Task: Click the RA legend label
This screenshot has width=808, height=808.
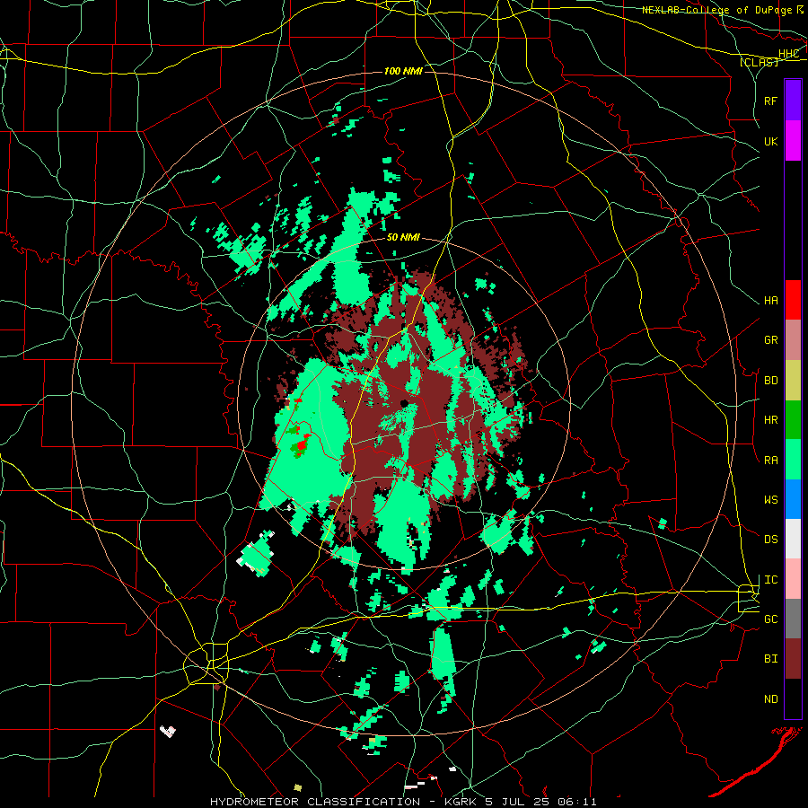Action: (x=770, y=460)
